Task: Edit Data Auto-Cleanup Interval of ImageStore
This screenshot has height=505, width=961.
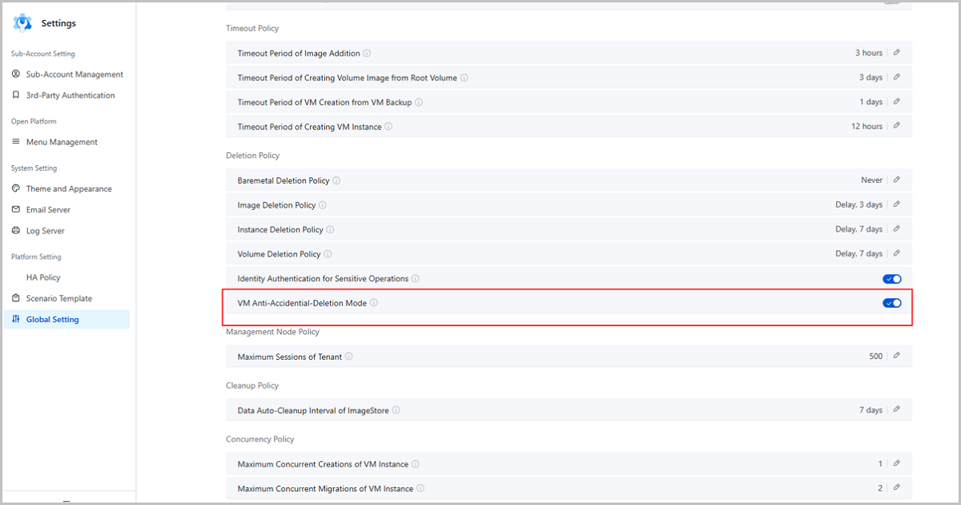Action: (x=896, y=410)
